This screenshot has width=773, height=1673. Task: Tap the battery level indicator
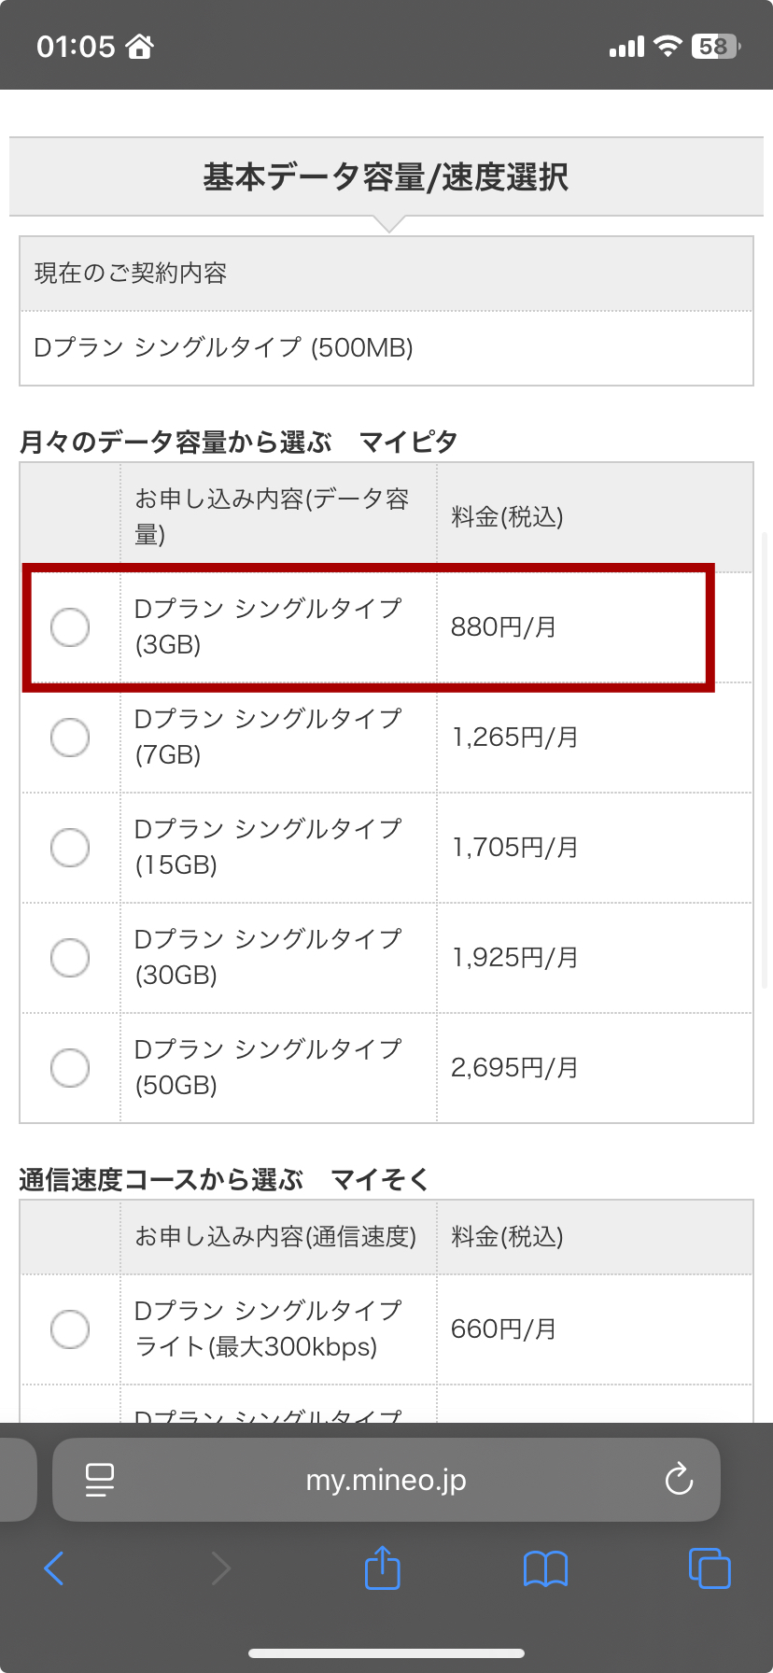click(715, 46)
